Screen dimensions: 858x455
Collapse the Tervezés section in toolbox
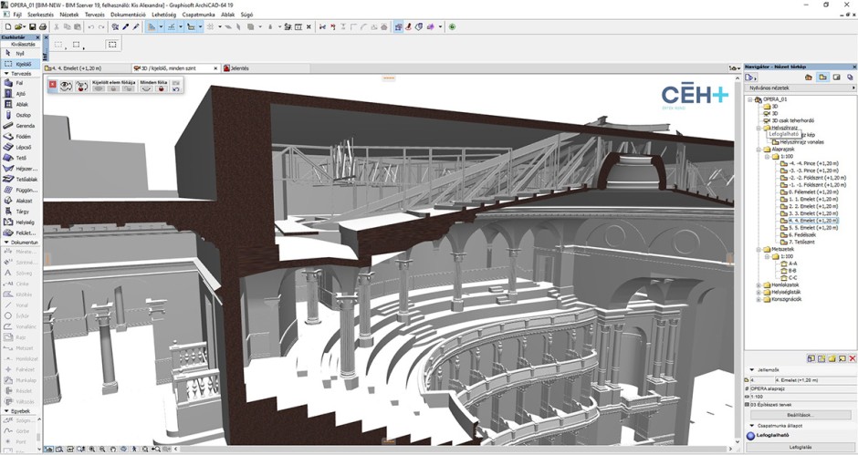pos(4,73)
